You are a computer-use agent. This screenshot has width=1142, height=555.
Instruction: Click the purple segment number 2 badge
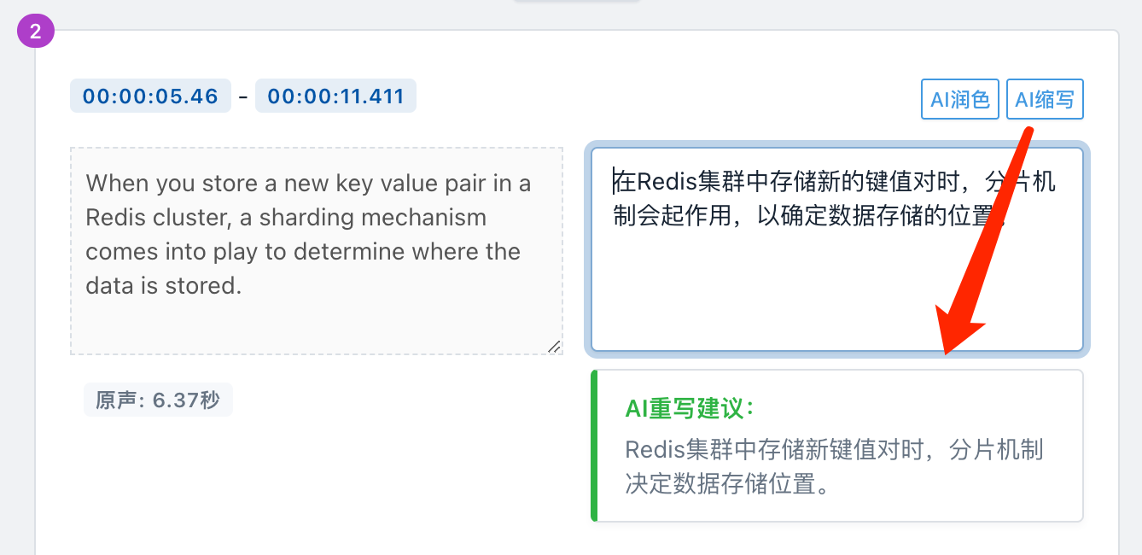click(36, 32)
